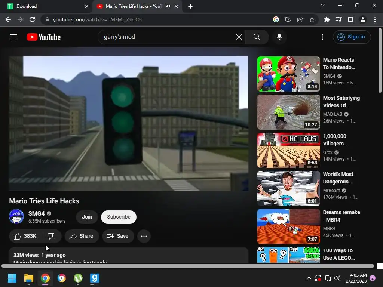Share this page from the address bar
The height and width of the screenshot is (287, 383).
(x=300, y=19)
